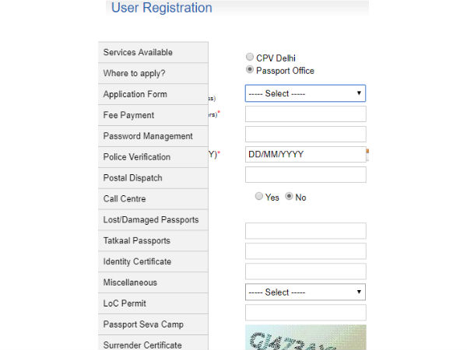Click the DD/MM/YYYY date input field
This screenshot has height=350, width=467.
[304, 154]
